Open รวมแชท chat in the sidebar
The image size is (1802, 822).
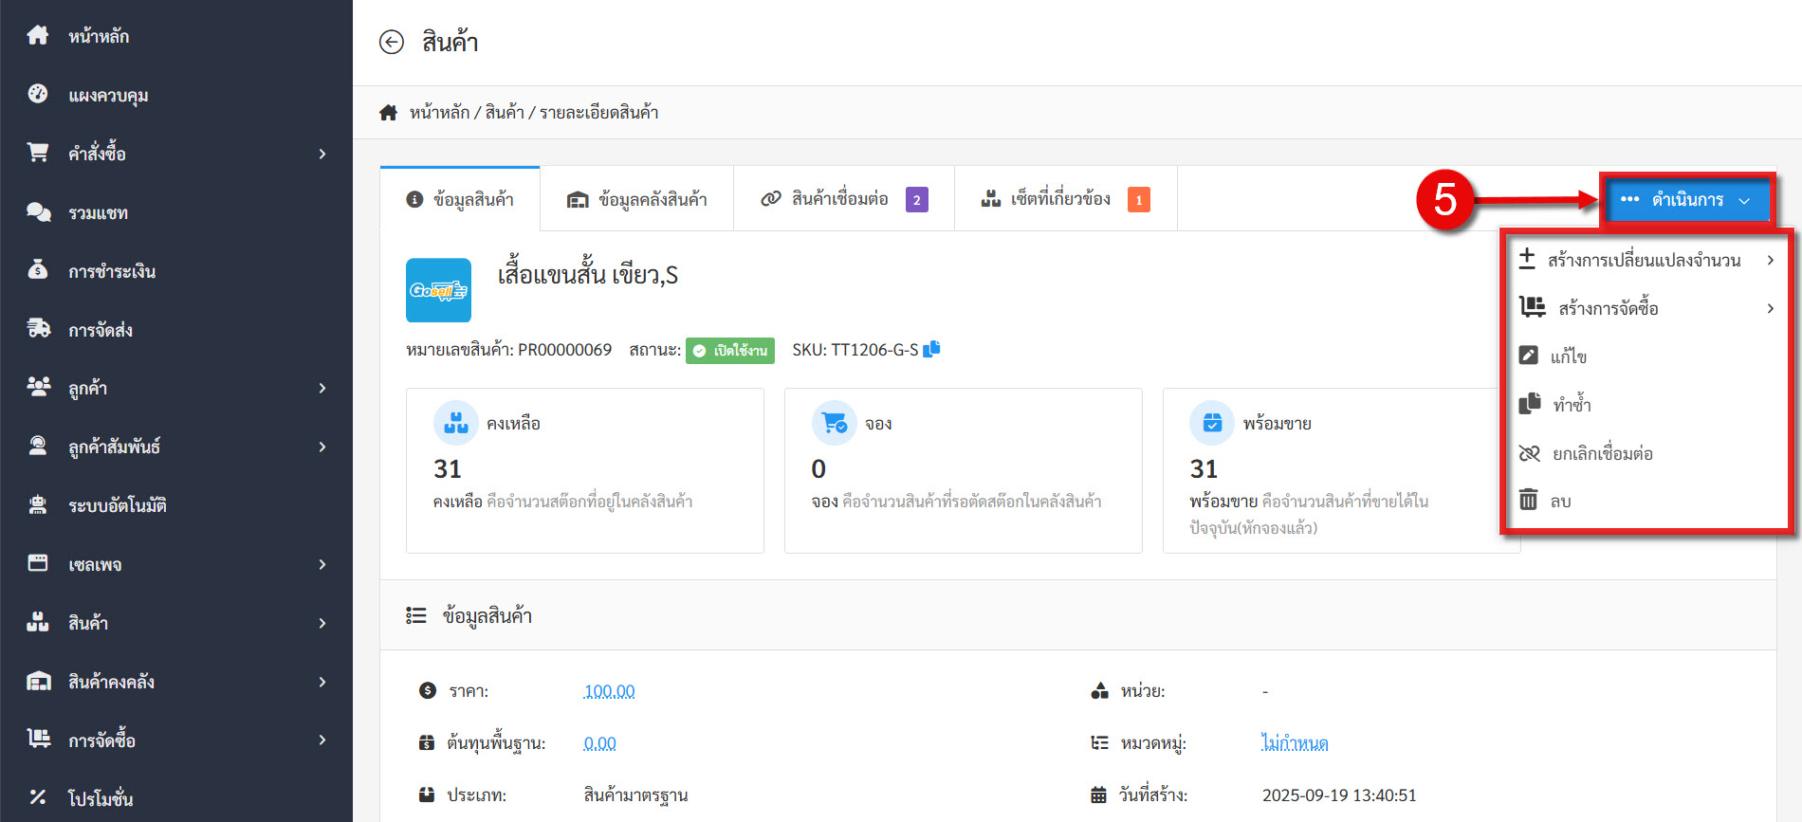98,212
